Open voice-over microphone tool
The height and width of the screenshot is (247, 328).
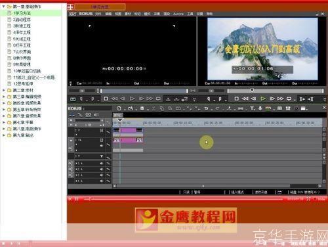260,108
